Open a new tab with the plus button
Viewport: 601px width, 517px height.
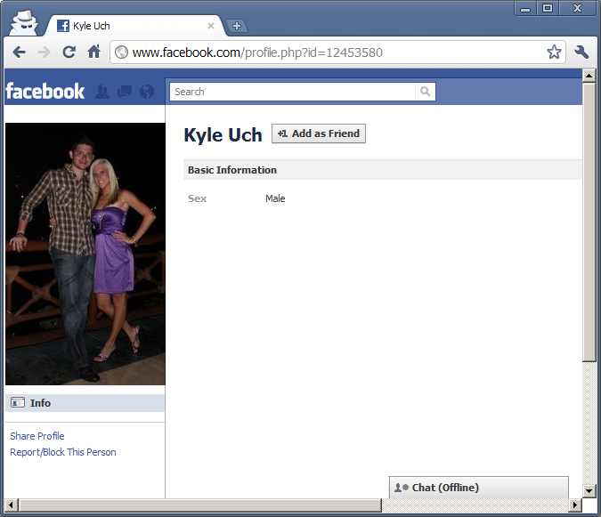click(x=237, y=26)
